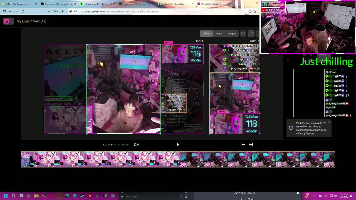The width and height of the screenshot is (356, 200).
Task: Click the webcam section of the timeline strip
Action: (x=256, y=159)
